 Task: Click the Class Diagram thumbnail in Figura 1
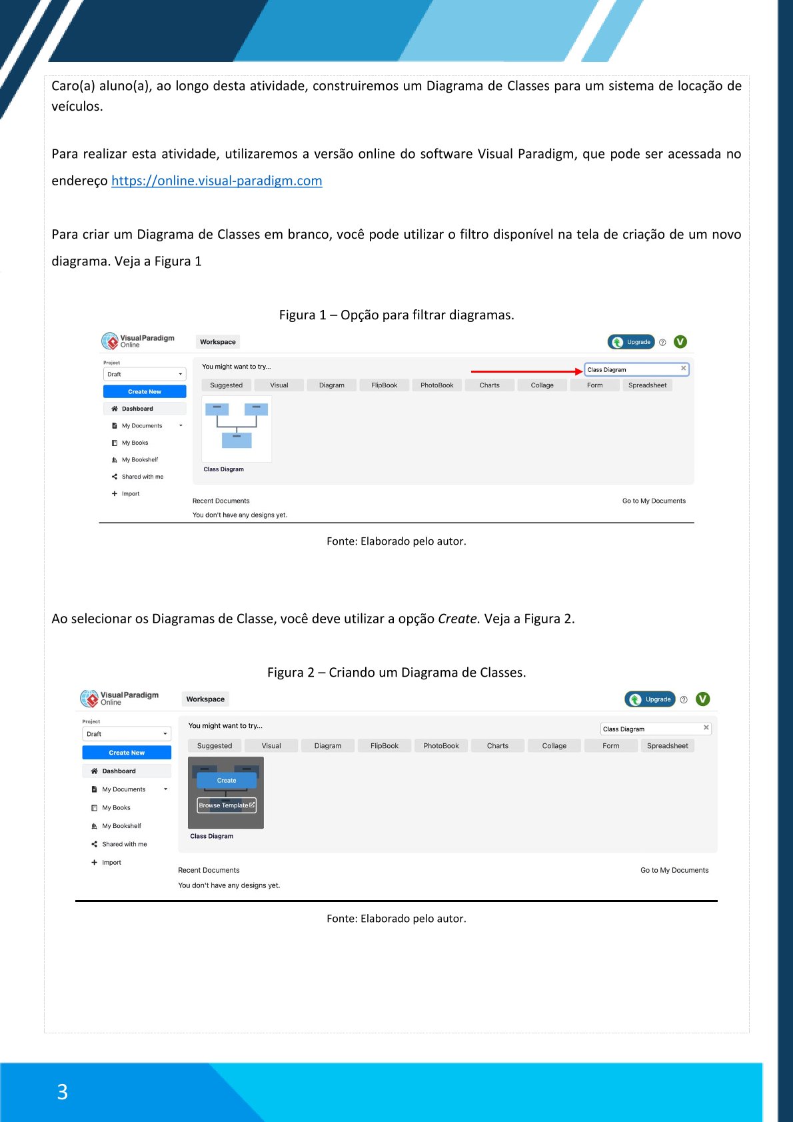click(237, 429)
